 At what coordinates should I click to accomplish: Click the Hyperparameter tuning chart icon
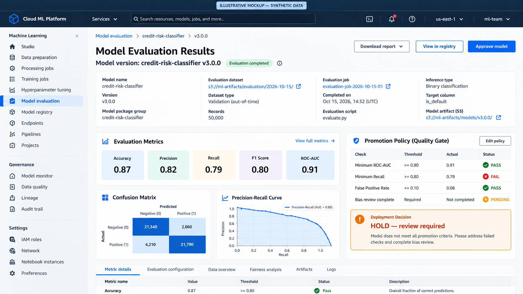click(x=12, y=90)
